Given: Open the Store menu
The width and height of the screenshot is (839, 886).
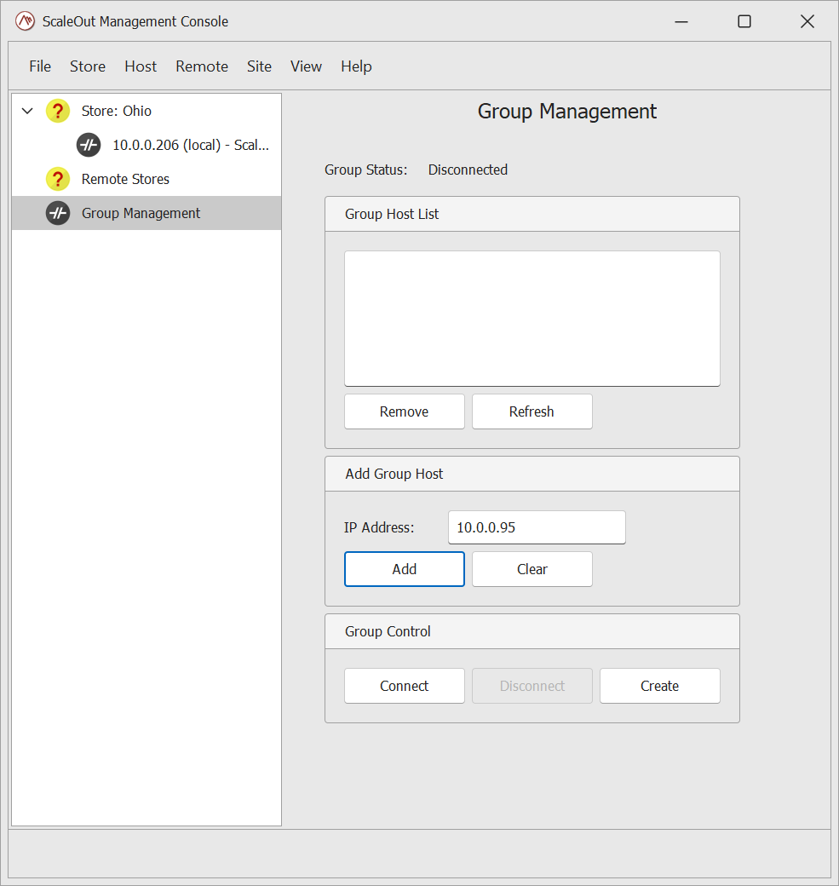Looking at the screenshot, I should [x=88, y=66].
